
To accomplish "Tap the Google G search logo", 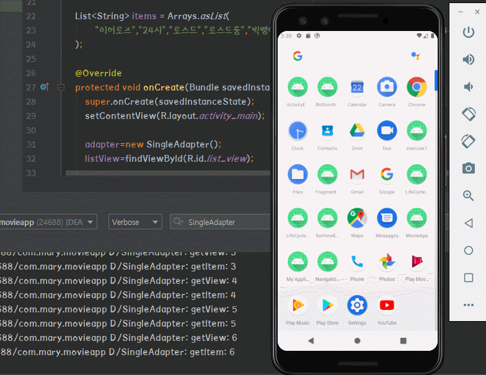I will (x=298, y=56).
